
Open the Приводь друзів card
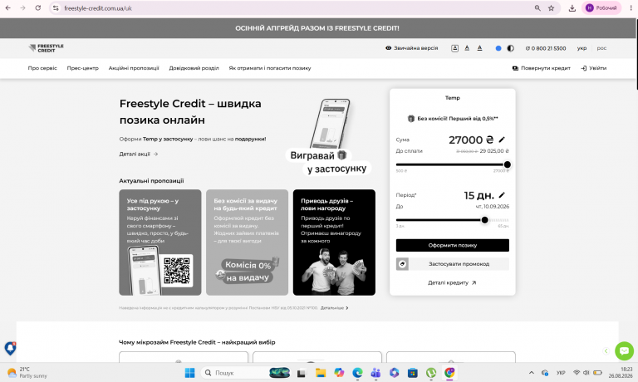334,242
